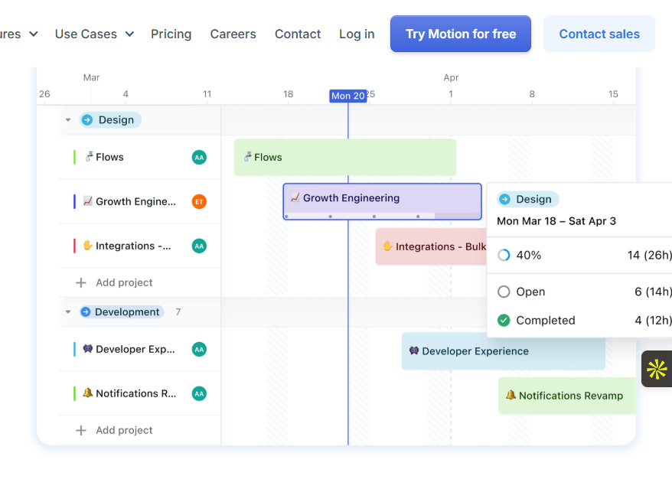The height and width of the screenshot is (502, 672).
Task: Click the Design group label
Action: (110, 120)
